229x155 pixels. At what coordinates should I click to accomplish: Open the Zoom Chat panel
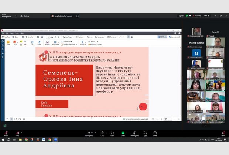(102, 134)
